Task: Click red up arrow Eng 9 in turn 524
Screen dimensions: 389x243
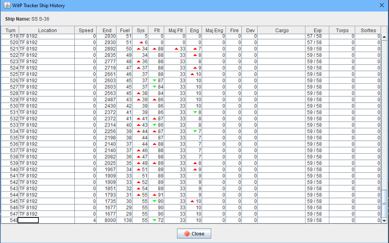Action: click(195, 68)
